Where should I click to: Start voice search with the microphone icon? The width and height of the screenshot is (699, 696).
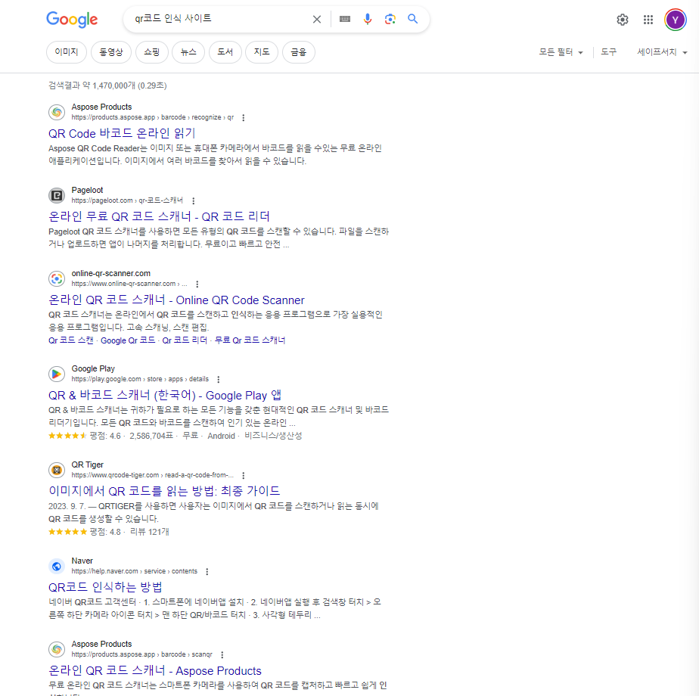[368, 19]
